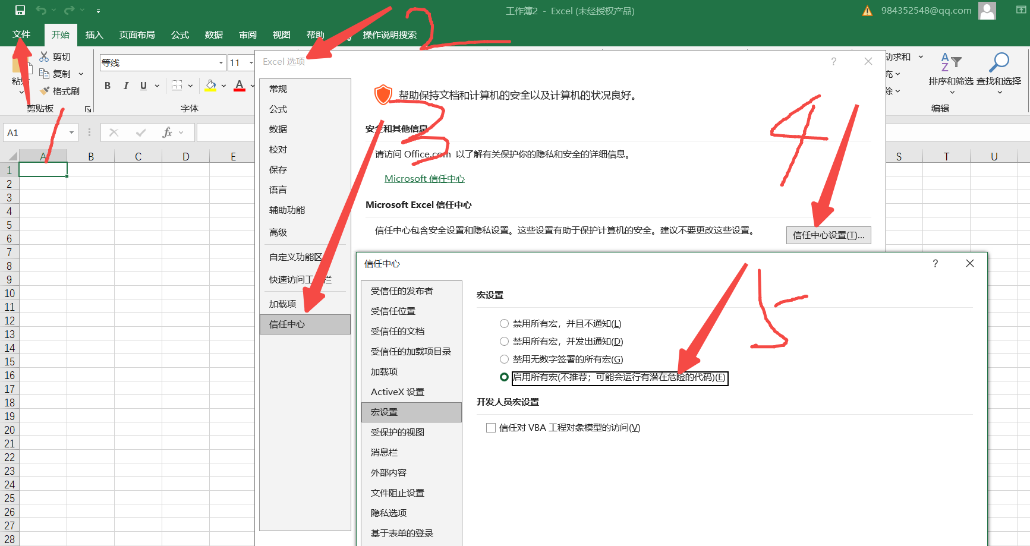
Task: Click the Copy icon
Action: click(44, 73)
